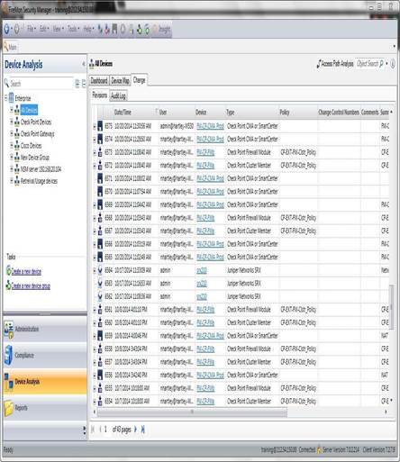400x462 pixels.
Task: Open the device link on row 6575
Action: tap(210, 126)
